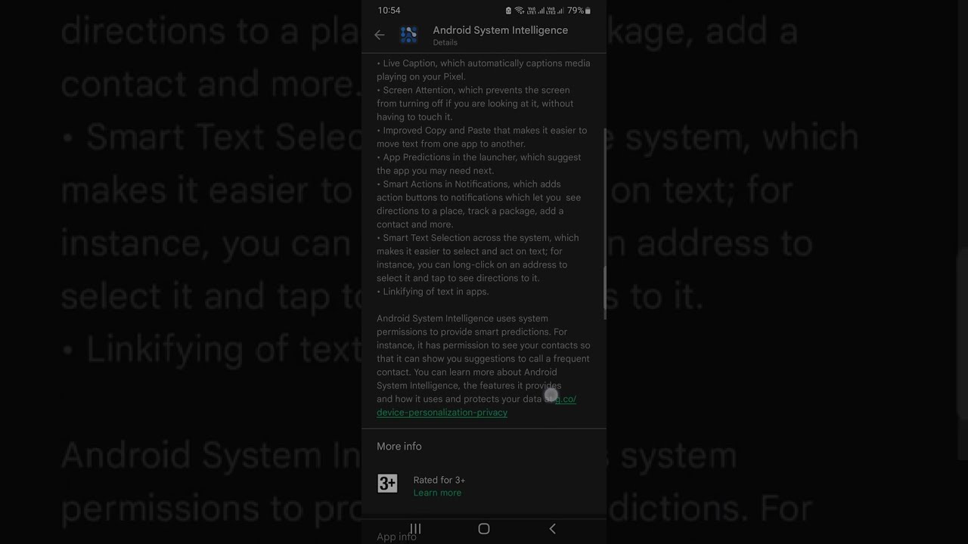Screen dimensions: 968x544
Task: Click the "uses system permissions" paragraph
Action: [x=484, y=365]
